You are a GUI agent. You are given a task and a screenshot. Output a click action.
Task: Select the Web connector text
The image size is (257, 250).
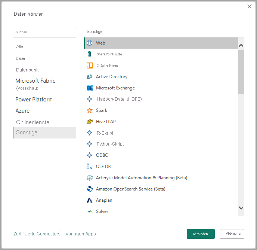click(x=100, y=43)
